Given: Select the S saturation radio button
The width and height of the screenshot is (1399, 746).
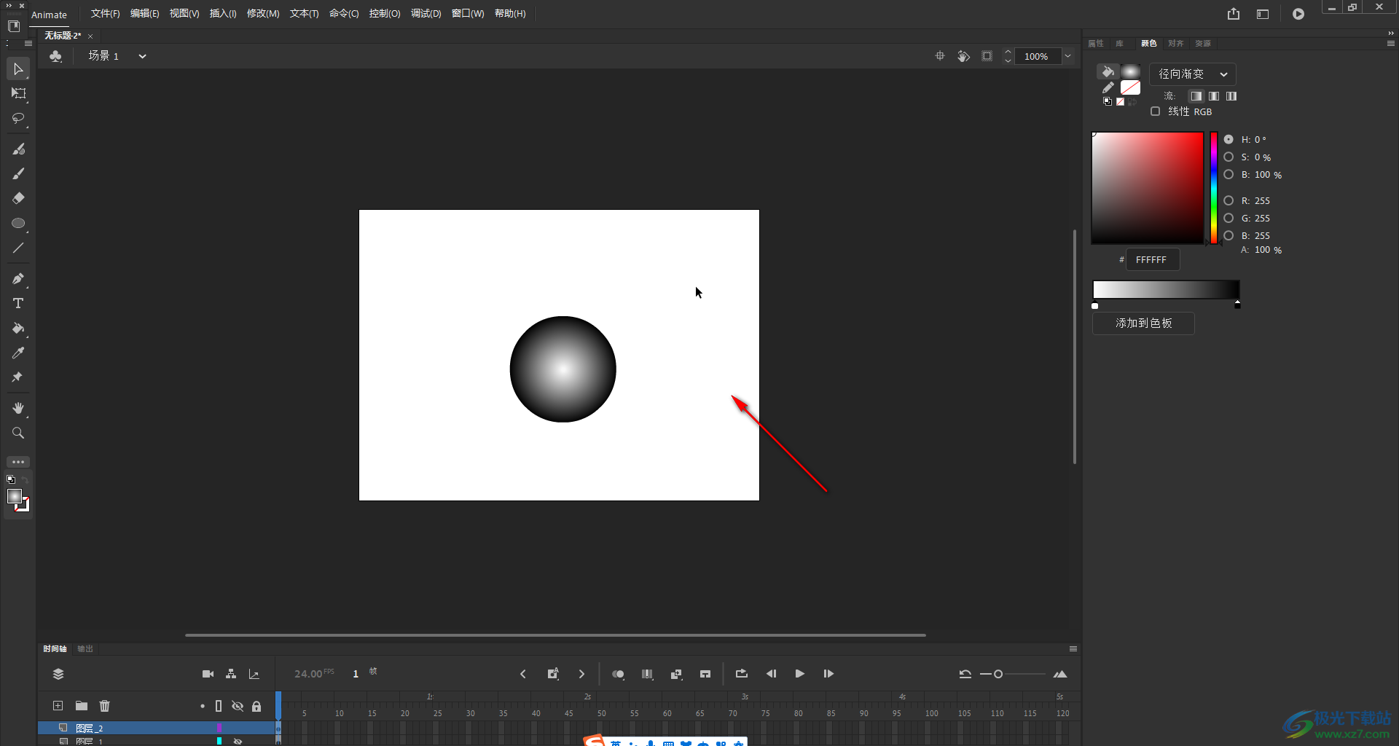Looking at the screenshot, I should tap(1228, 157).
